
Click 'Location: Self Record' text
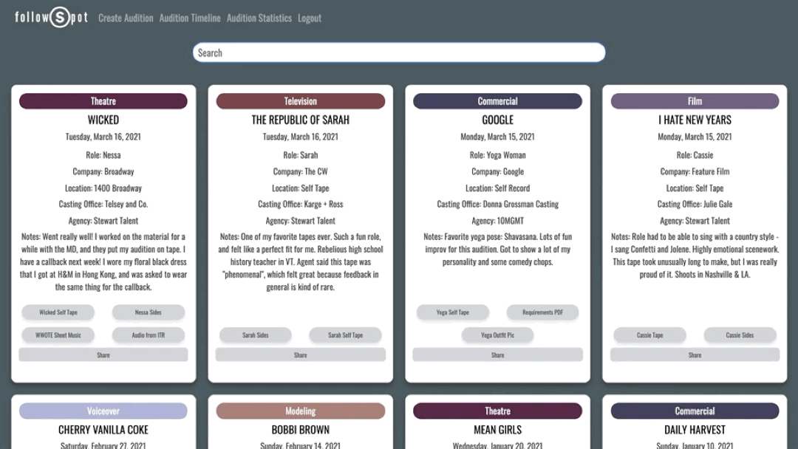coord(498,188)
